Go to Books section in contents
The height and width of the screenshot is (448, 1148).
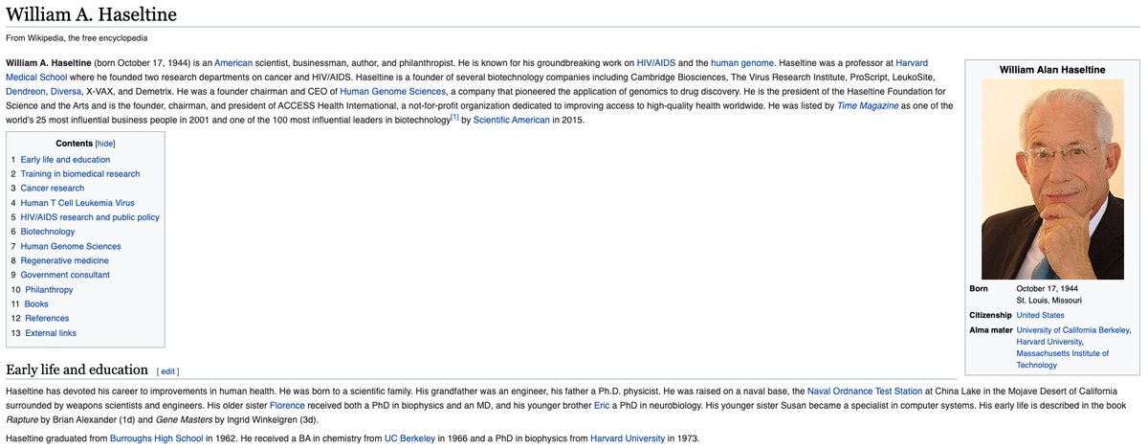(x=36, y=303)
